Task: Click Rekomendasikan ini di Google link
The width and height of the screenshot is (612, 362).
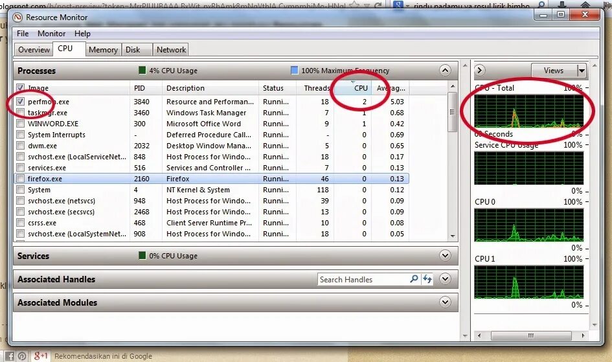Action: tap(103, 356)
